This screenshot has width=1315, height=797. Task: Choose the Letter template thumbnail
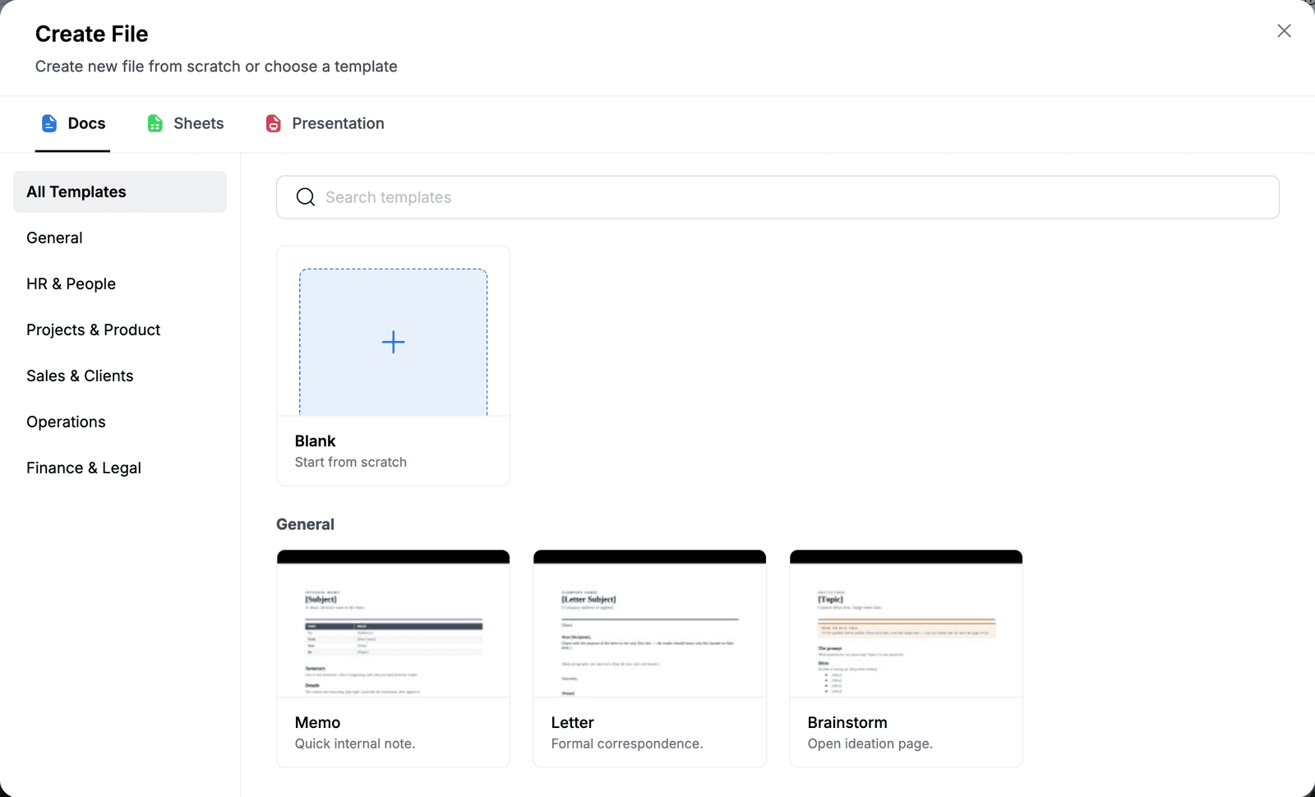click(x=650, y=624)
